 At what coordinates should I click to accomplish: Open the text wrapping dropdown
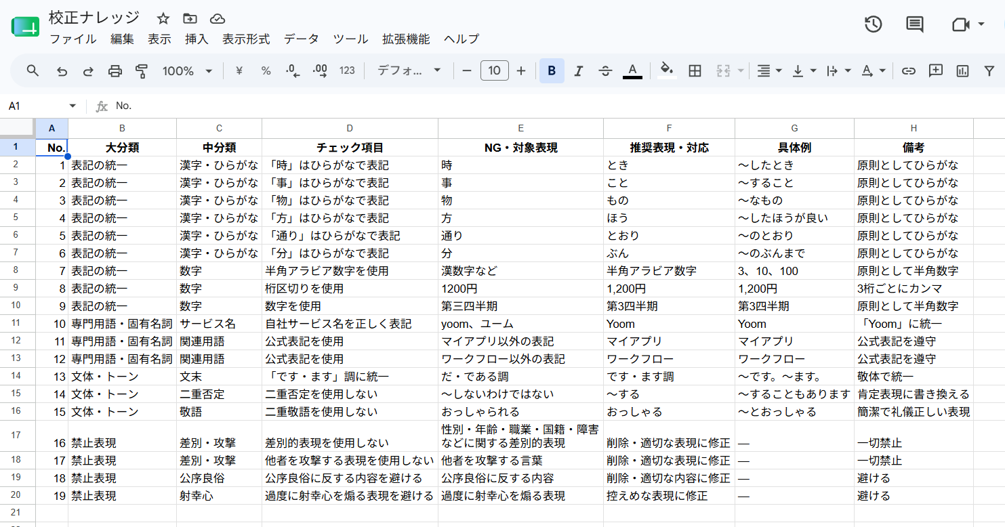[838, 70]
